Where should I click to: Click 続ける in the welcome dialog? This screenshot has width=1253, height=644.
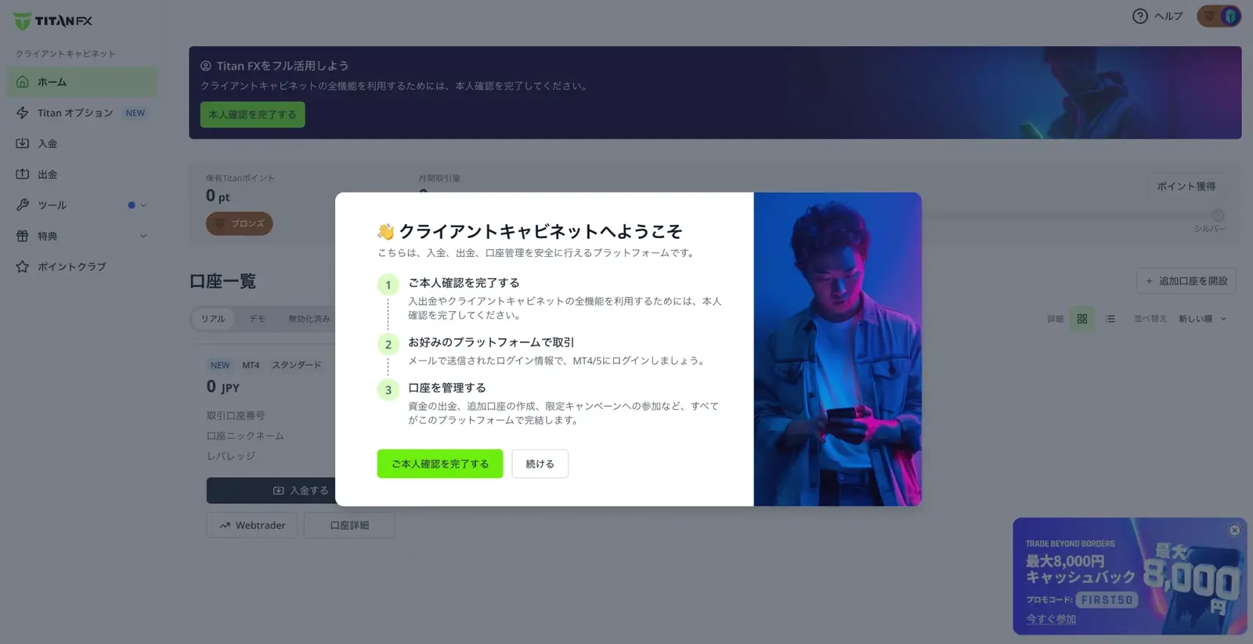[540, 464]
